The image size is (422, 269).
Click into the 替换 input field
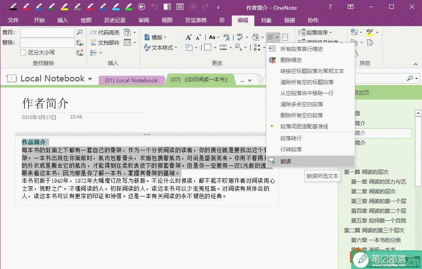pos(47,42)
